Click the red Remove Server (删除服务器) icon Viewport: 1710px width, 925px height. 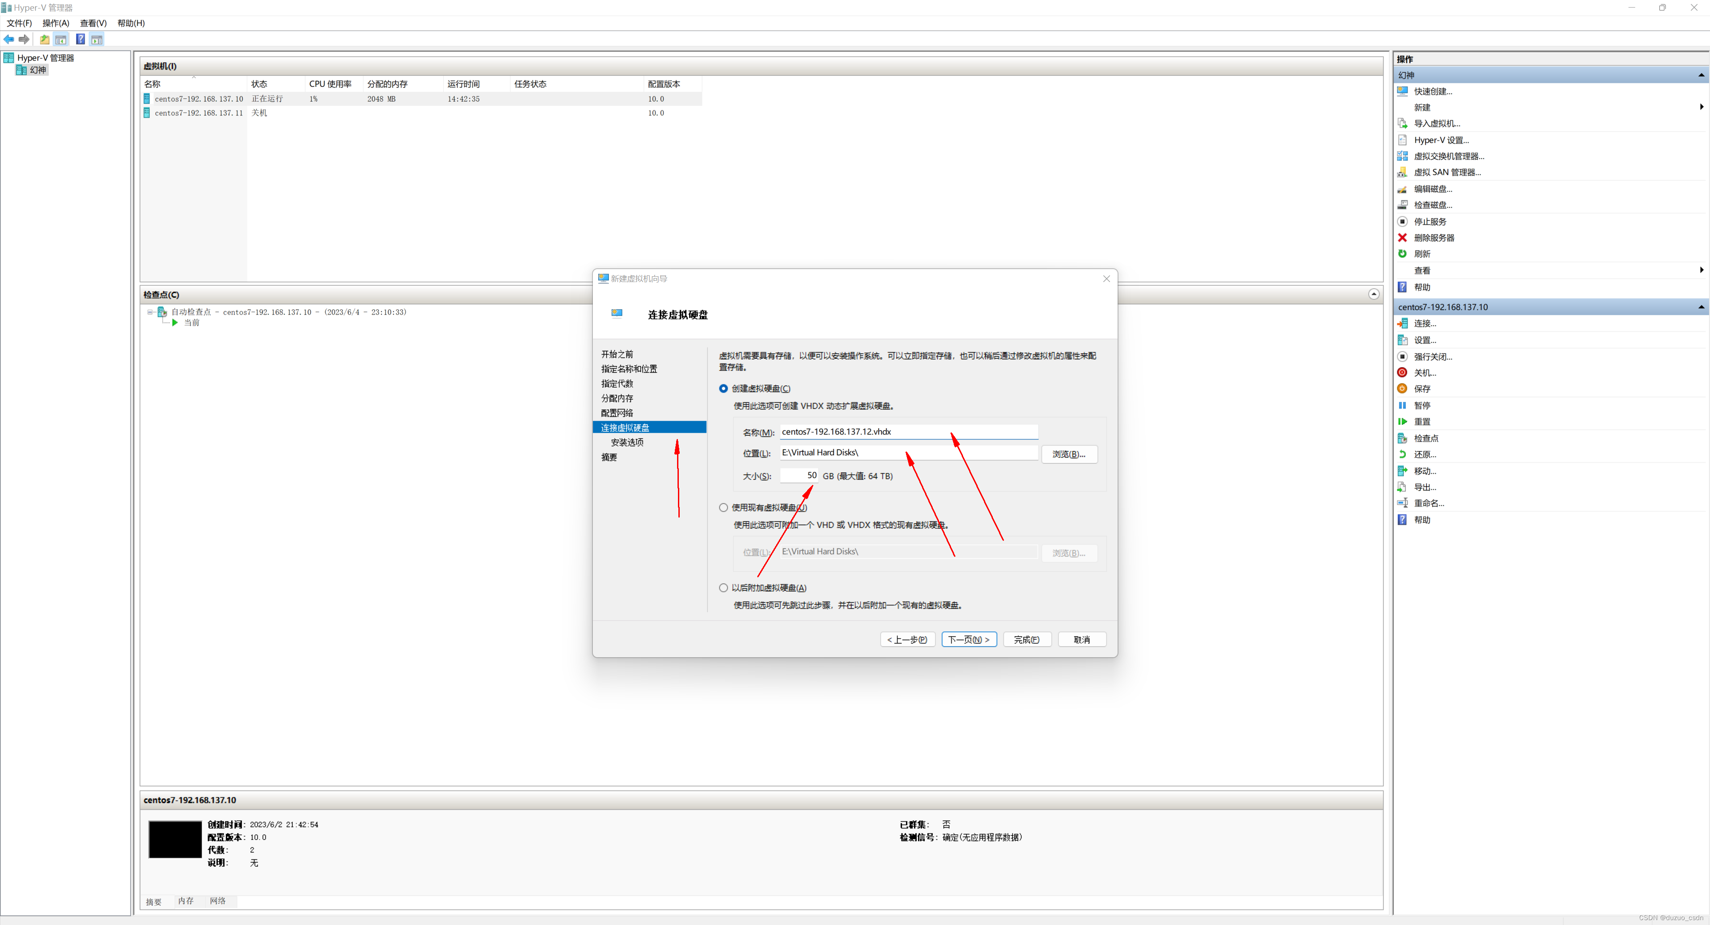pyautogui.click(x=1403, y=238)
